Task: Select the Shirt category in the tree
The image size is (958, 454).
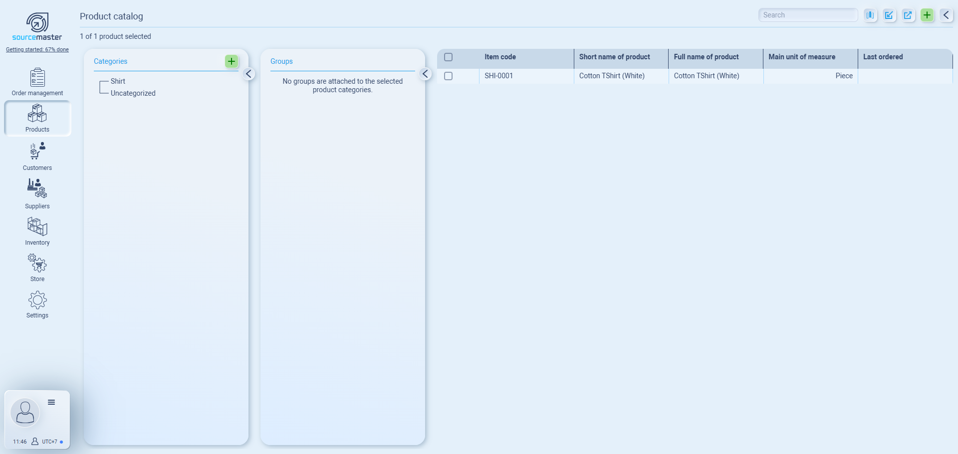Action: click(x=118, y=81)
